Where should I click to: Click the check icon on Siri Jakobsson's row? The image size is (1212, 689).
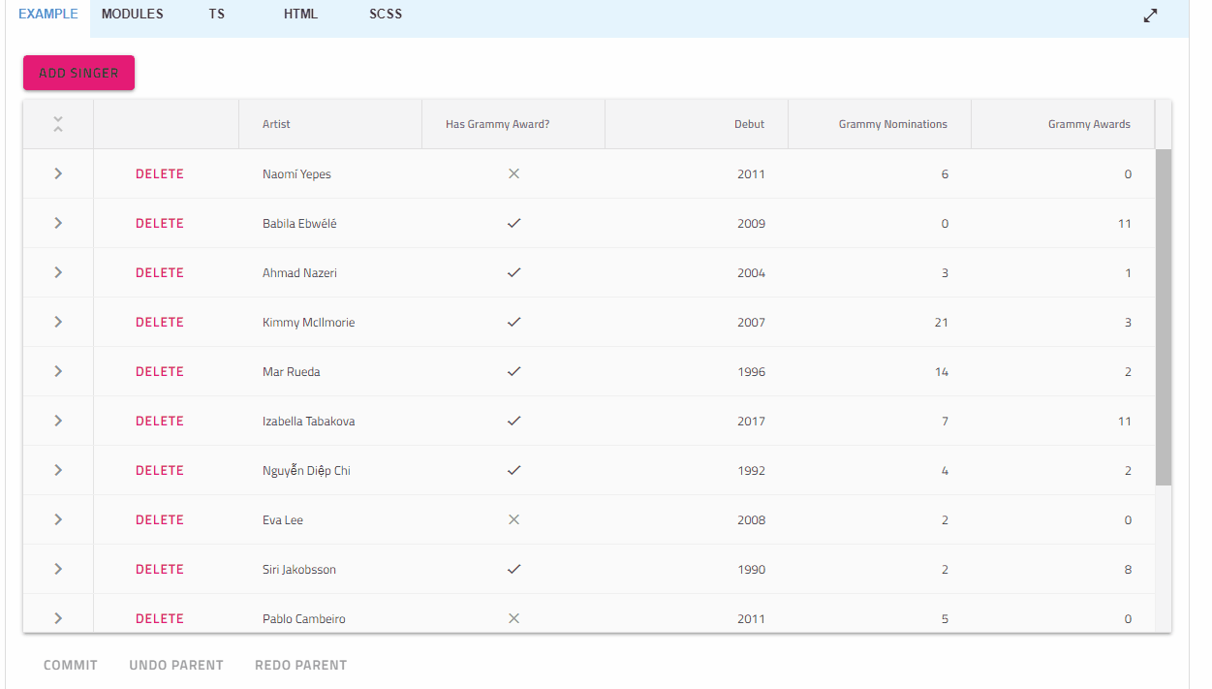click(x=513, y=569)
